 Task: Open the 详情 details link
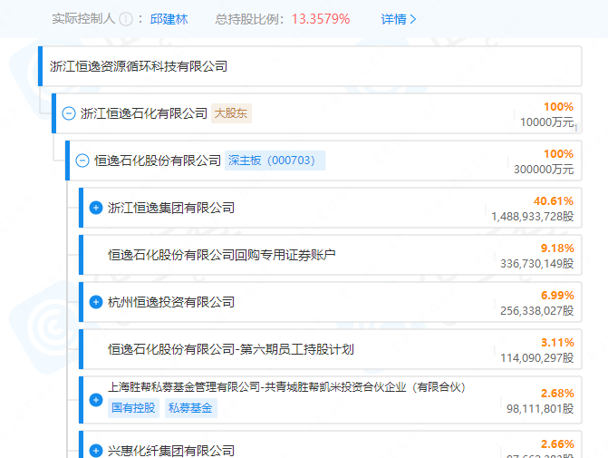coord(398,19)
